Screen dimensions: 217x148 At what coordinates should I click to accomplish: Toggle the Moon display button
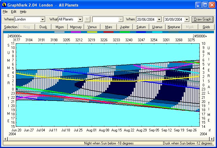point(59,27)
